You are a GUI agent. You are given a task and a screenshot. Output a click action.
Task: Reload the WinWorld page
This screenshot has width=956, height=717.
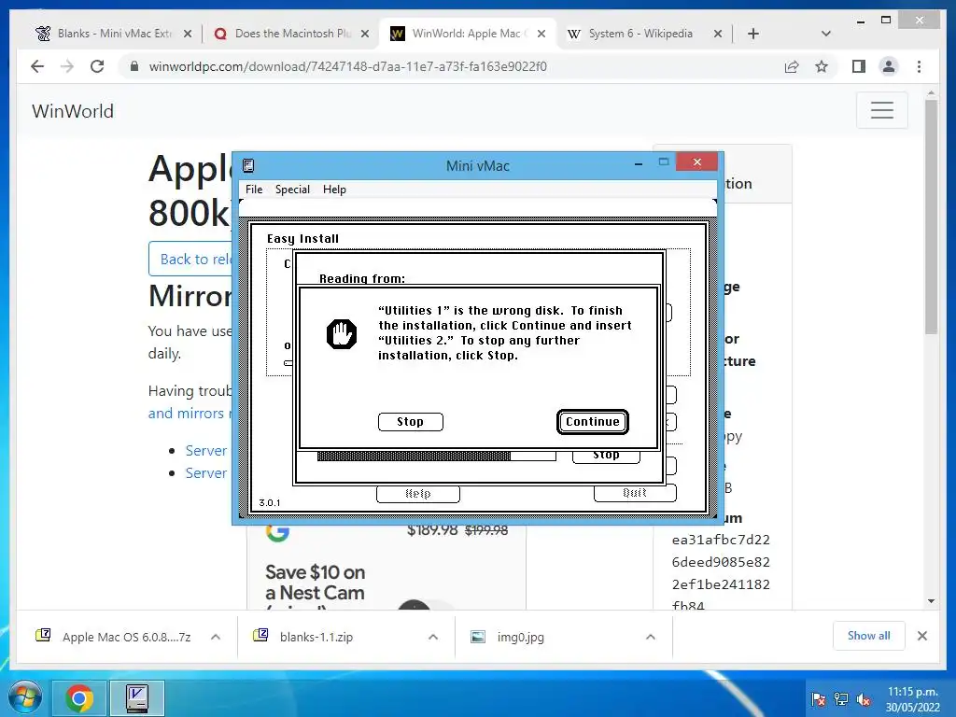click(x=97, y=66)
